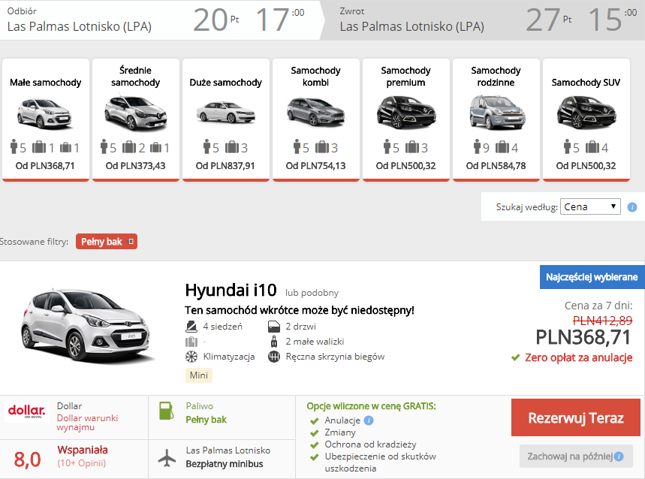645x479 pixels.
Task: Click the 8,0 rating score
Action: (27, 459)
